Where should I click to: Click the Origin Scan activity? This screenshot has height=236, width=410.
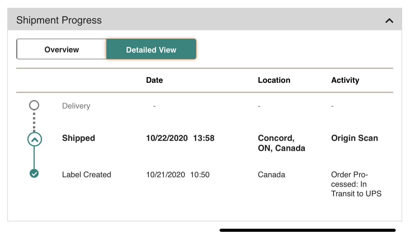(354, 138)
